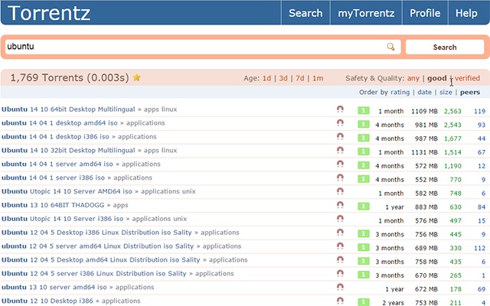Image resolution: width=490 pixels, height=306 pixels.
Task: Open the Profile menu item
Action: pyautogui.click(x=425, y=13)
